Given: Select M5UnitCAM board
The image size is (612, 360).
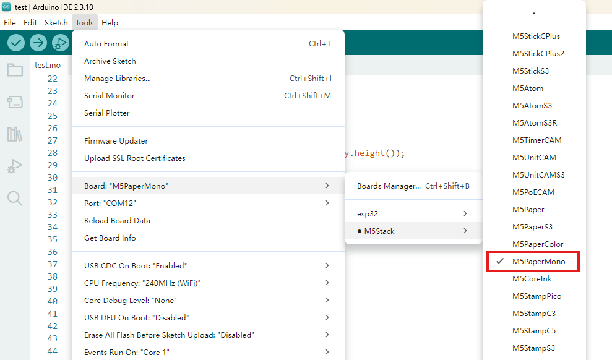Looking at the screenshot, I should coord(534,158).
